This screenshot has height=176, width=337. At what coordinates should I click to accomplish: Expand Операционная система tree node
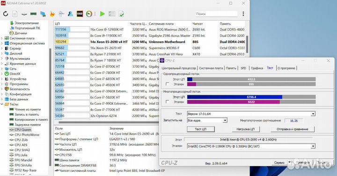click(x=2, y=43)
